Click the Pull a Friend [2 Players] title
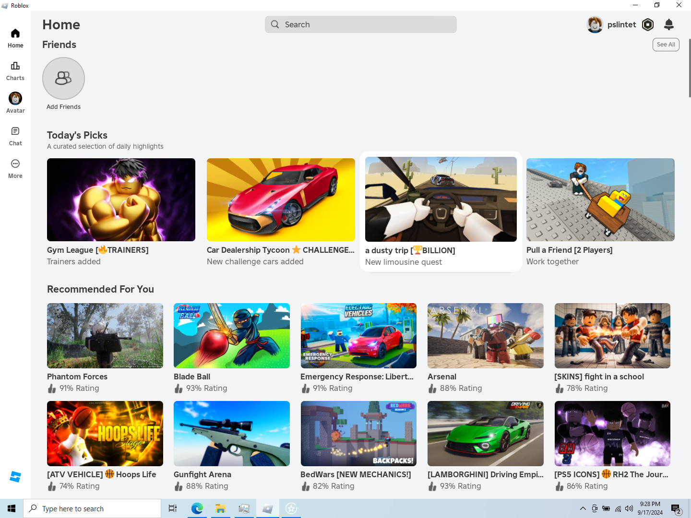 pos(570,250)
